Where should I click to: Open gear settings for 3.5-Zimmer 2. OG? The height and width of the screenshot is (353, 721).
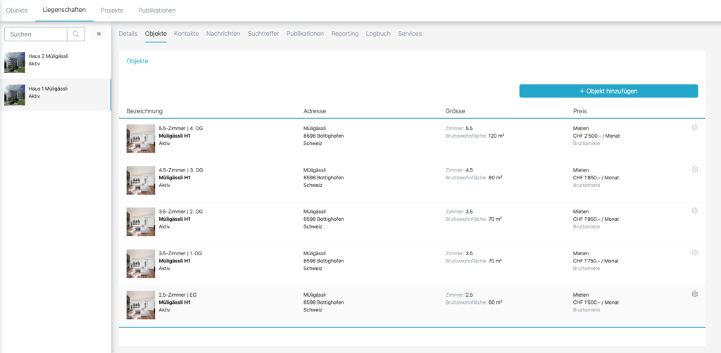click(x=694, y=211)
